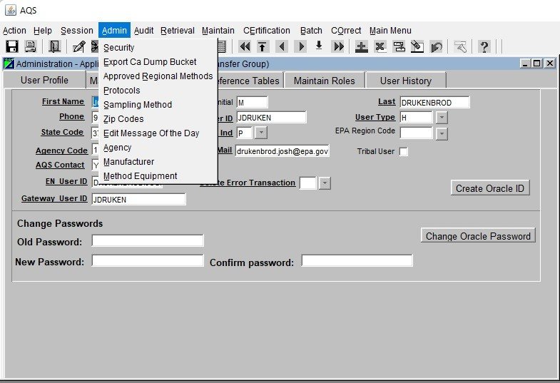Select Security from the Admin menu

(118, 48)
